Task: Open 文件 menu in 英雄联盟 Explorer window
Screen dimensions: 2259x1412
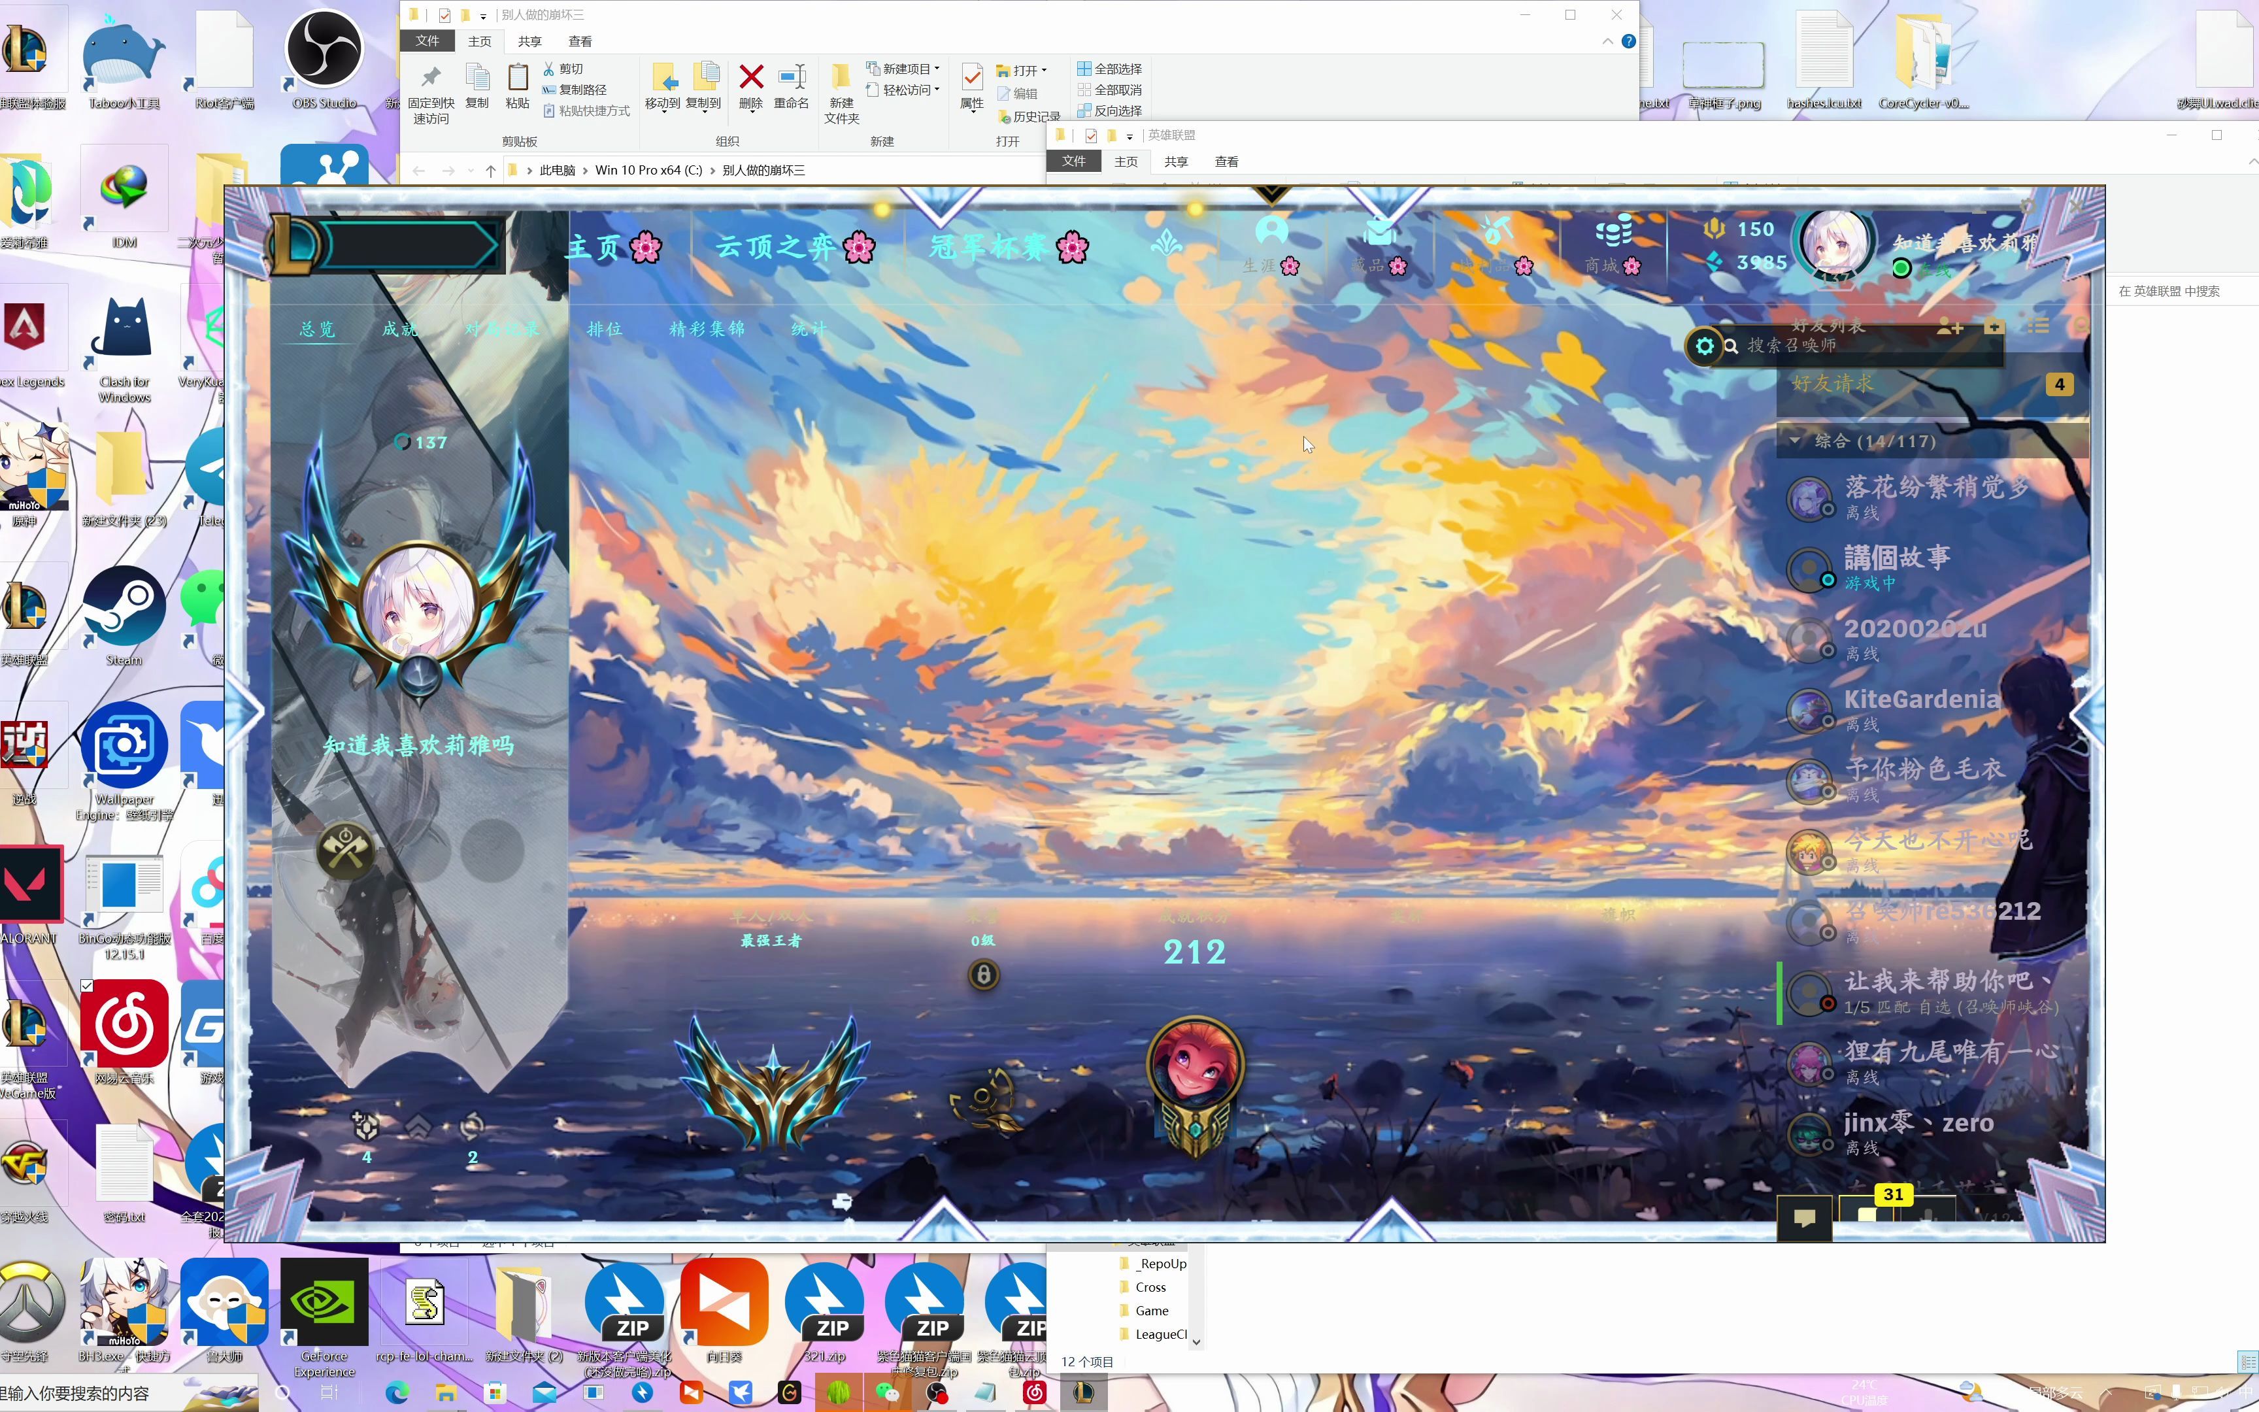Action: pyautogui.click(x=1073, y=161)
